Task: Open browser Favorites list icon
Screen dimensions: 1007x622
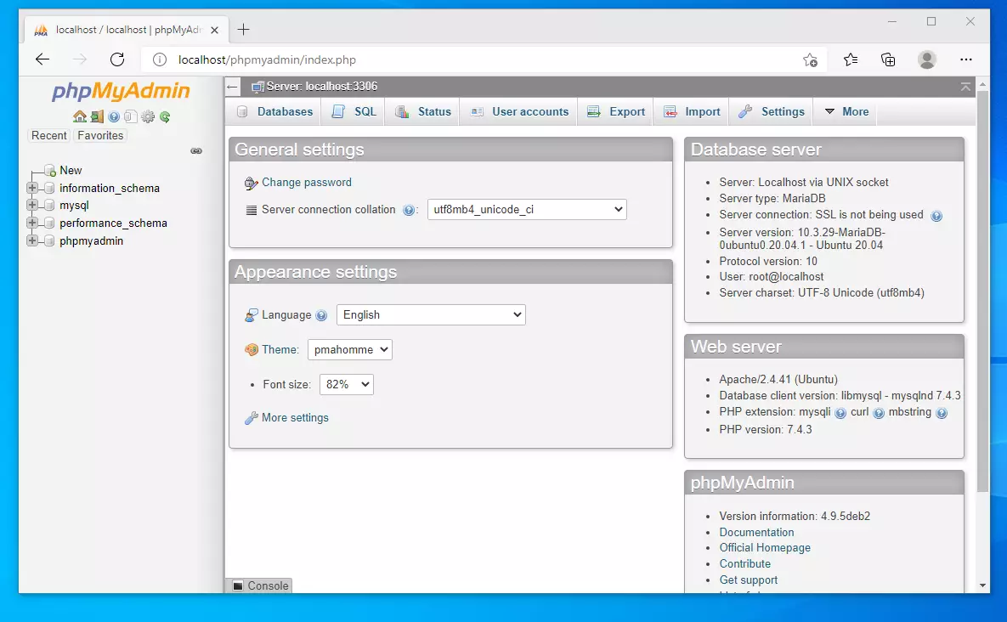Action: [x=851, y=59]
